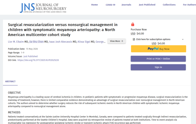Open truncated author George... link
Screen dimensions: 196x124
100,42
